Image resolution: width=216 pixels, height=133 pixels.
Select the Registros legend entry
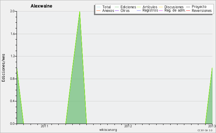[150, 10]
